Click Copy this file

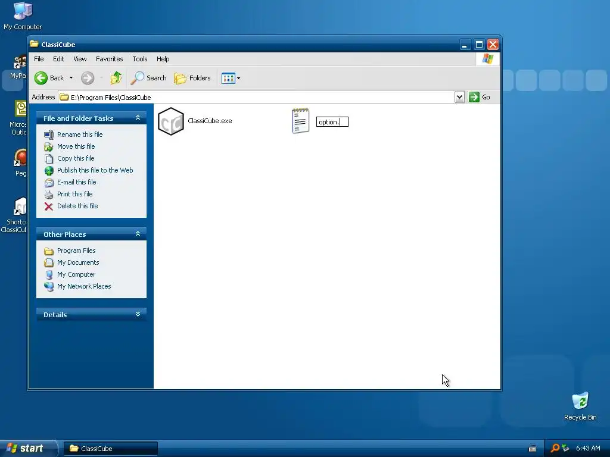(76, 158)
